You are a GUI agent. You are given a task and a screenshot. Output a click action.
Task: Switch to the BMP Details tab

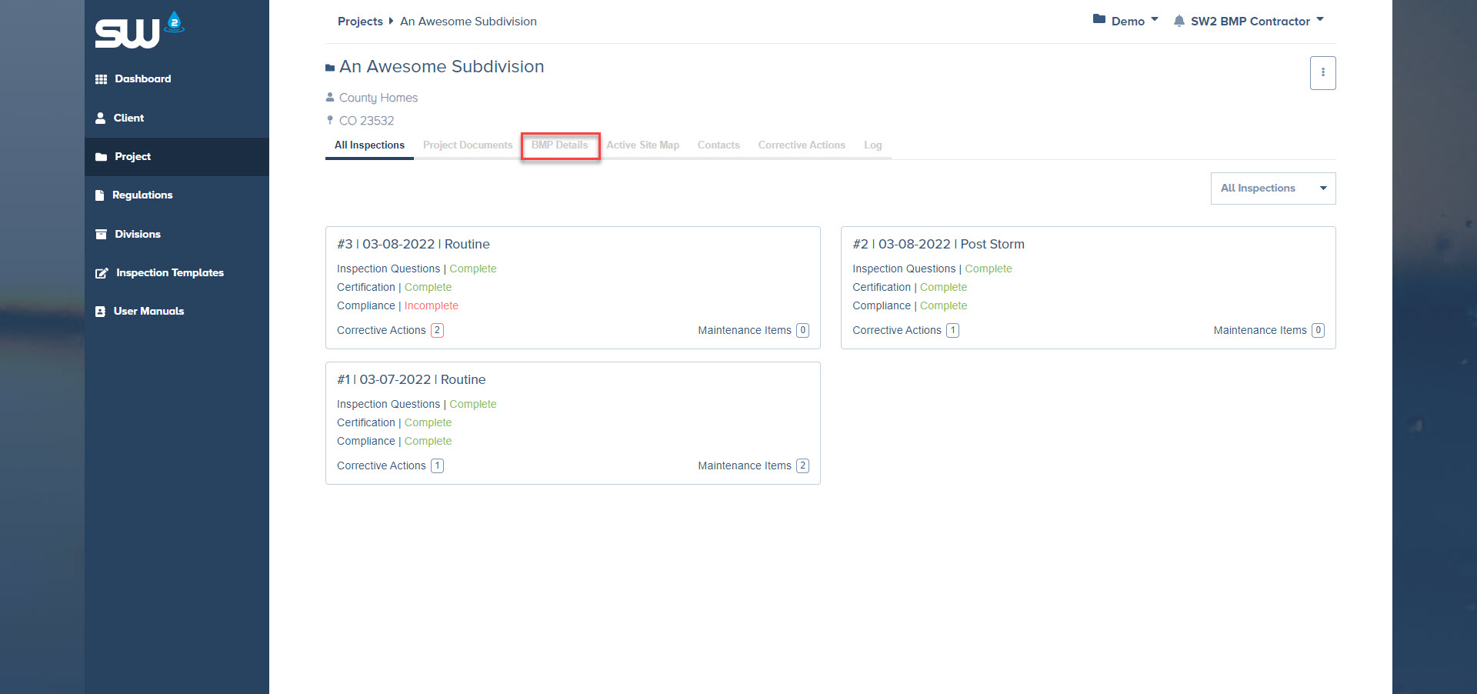pyautogui.click(x=559, y=145)
